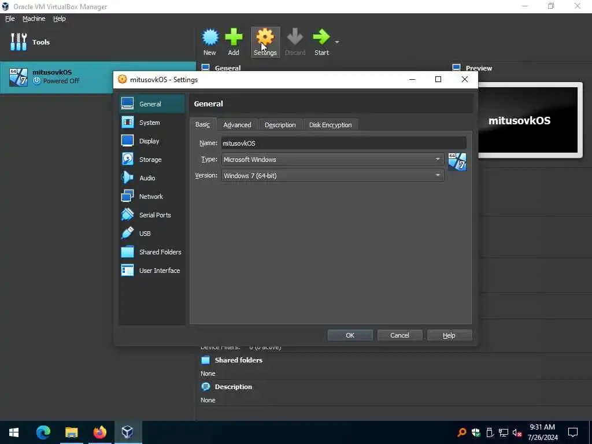Screen dimensions: 592x444
Task: Open the Windows Start menu
Action: point(14,432)
